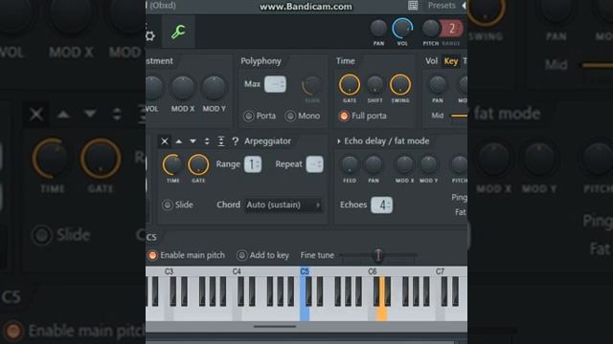Open the Presets selector
The image size is (613, 344).
coord(442,6)
